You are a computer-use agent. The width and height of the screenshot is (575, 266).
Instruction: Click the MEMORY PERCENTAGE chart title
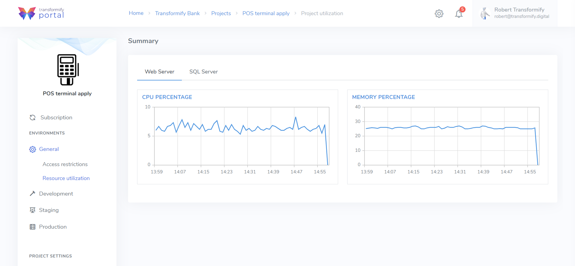pyautogui.click(x=383, y=97)
